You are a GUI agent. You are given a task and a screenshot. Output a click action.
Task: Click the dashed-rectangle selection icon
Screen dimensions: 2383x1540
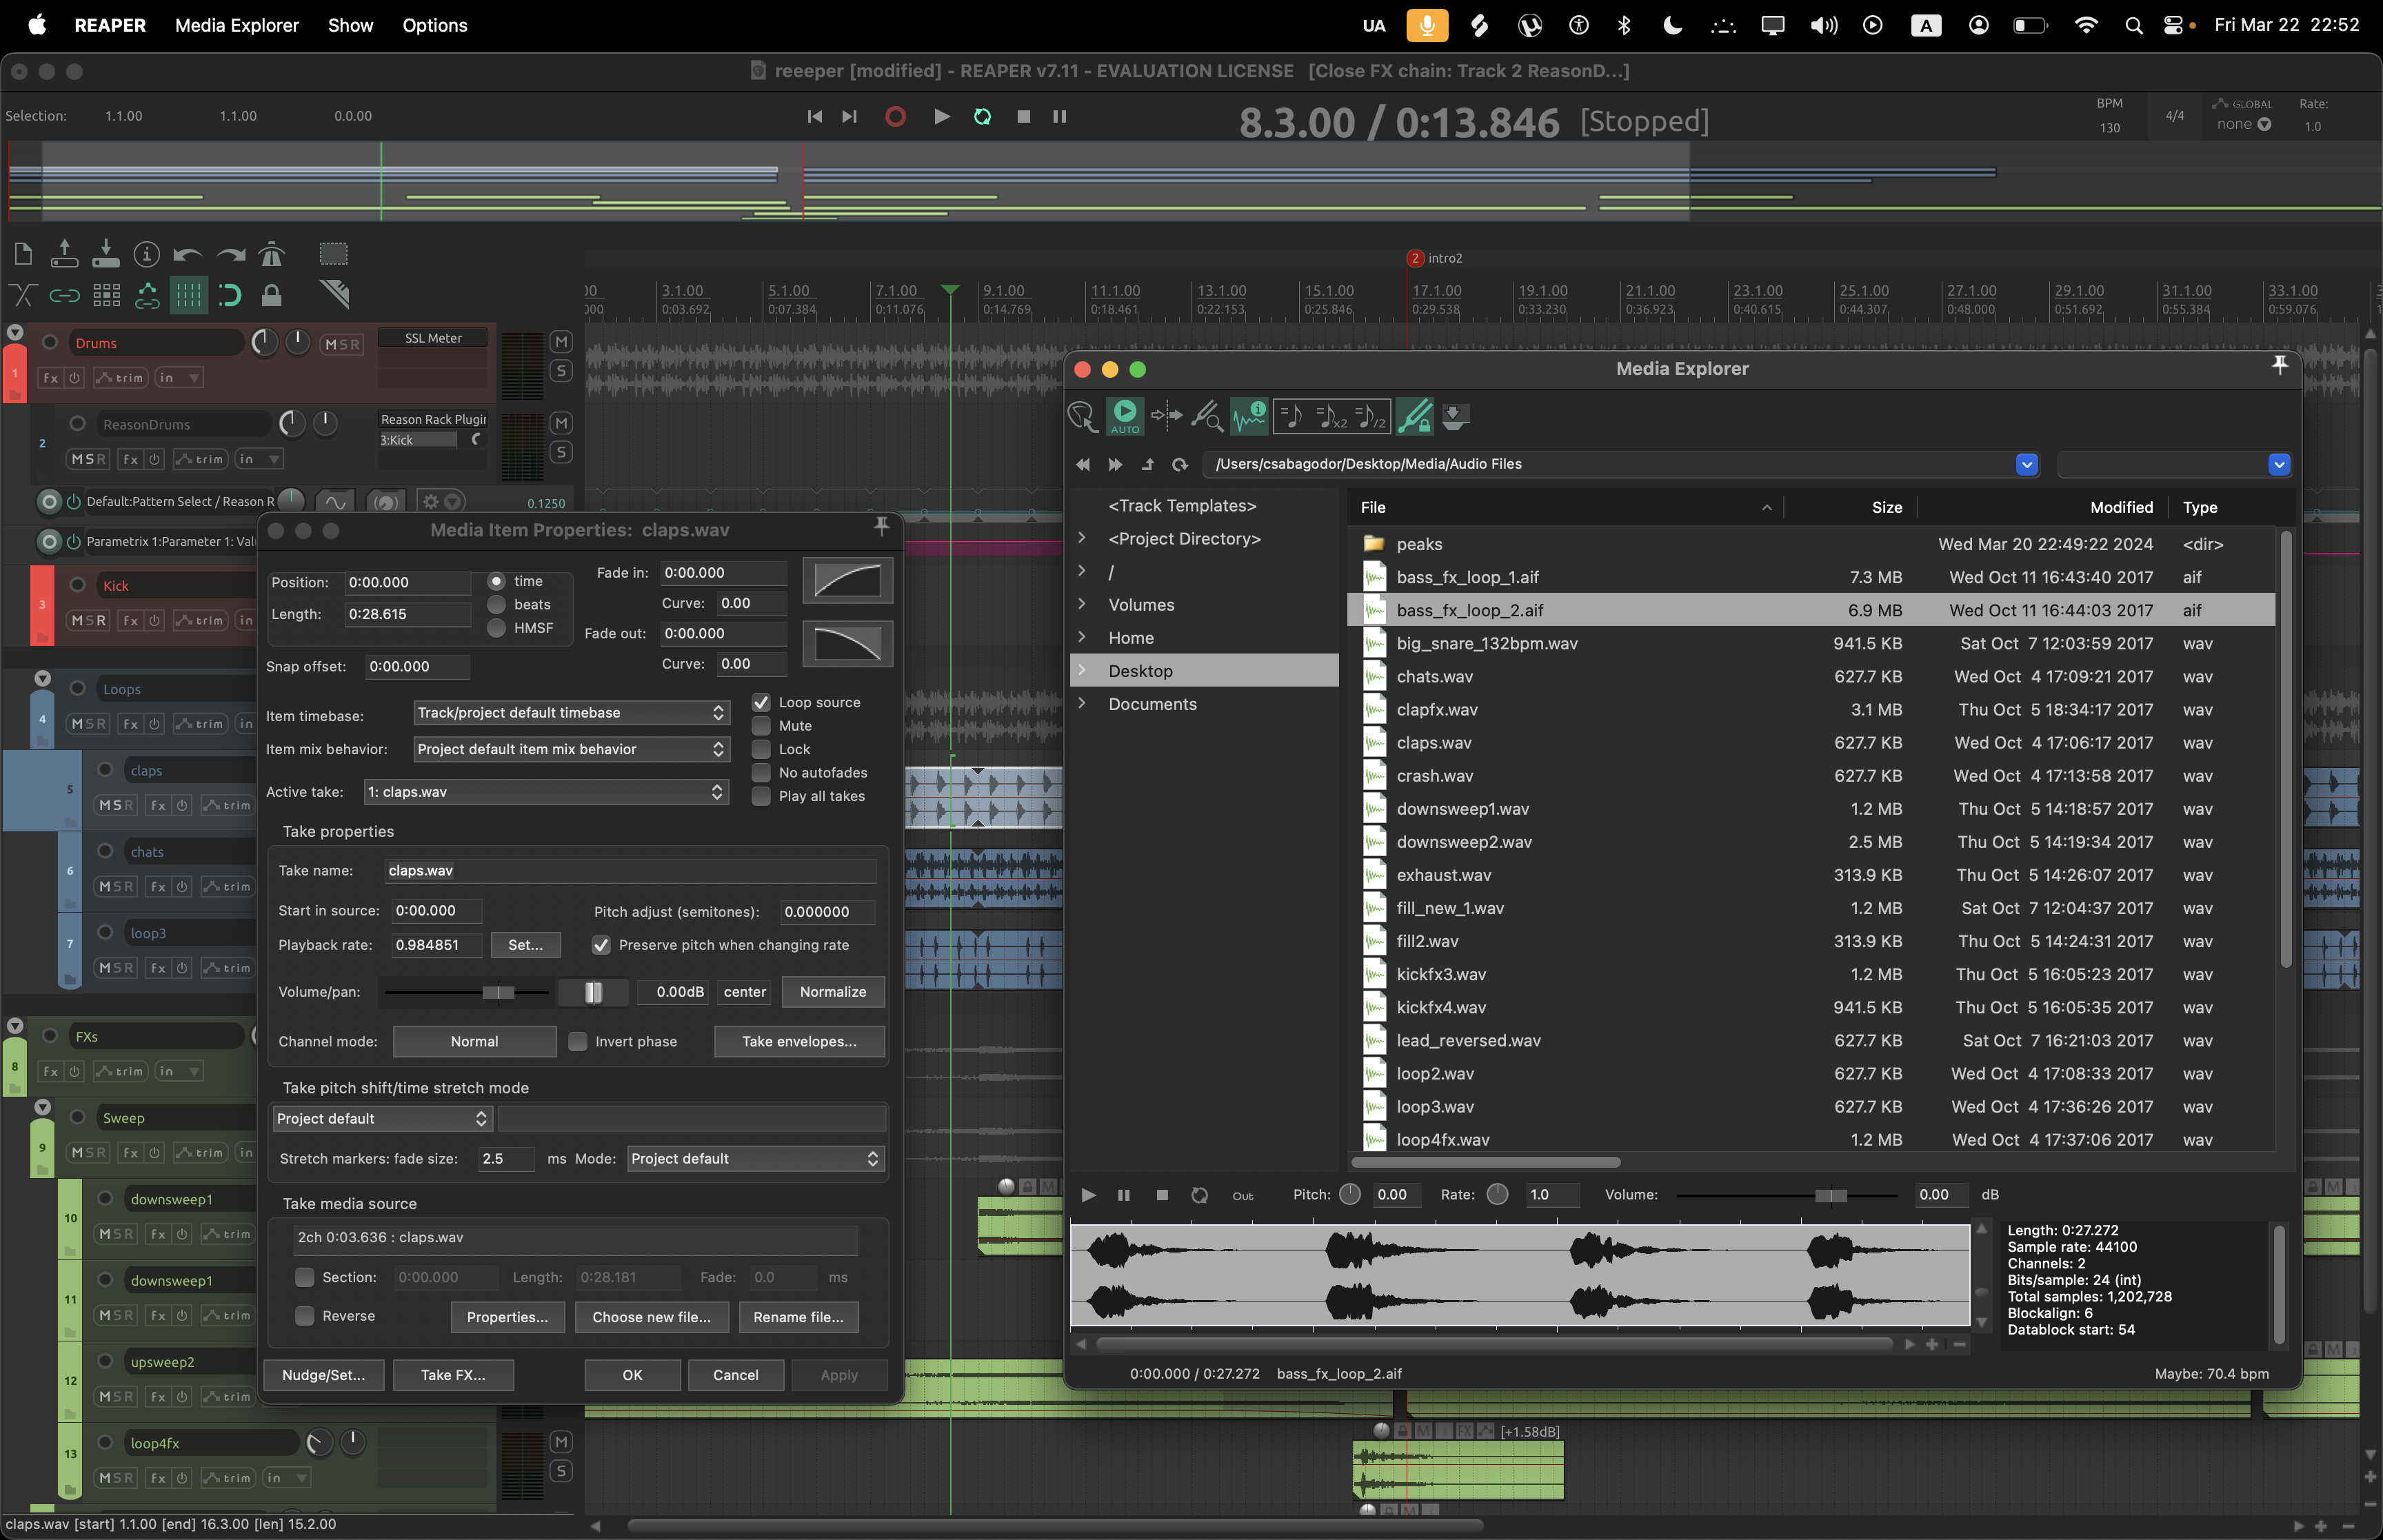[334, 253]
